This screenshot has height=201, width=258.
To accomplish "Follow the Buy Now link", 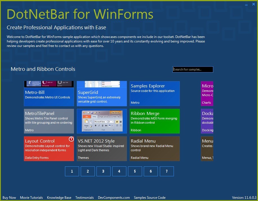I will coord(9,198).
